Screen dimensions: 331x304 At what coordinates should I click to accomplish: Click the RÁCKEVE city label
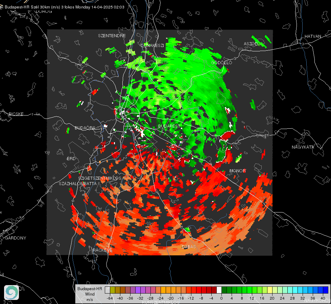pyautogui.click(x=102, y=250)
